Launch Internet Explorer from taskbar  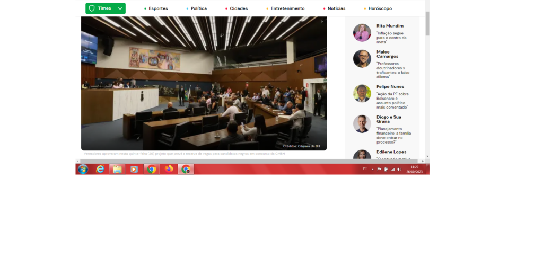click(x=100, y=169)
